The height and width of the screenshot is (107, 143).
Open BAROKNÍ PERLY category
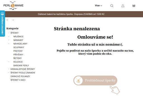(x=21, y=65)
